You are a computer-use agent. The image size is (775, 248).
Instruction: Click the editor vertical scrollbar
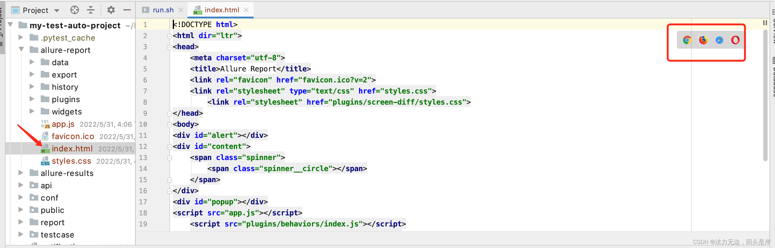765,95
